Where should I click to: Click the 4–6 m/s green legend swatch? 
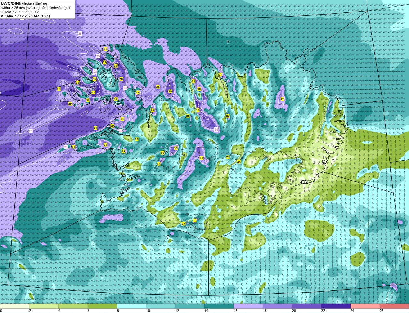coord(73,306)
